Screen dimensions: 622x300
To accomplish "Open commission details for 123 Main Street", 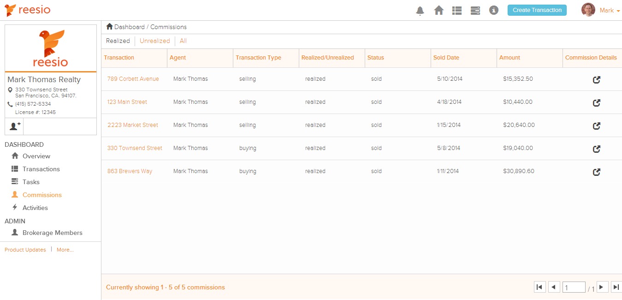I will tap(597, 102).
